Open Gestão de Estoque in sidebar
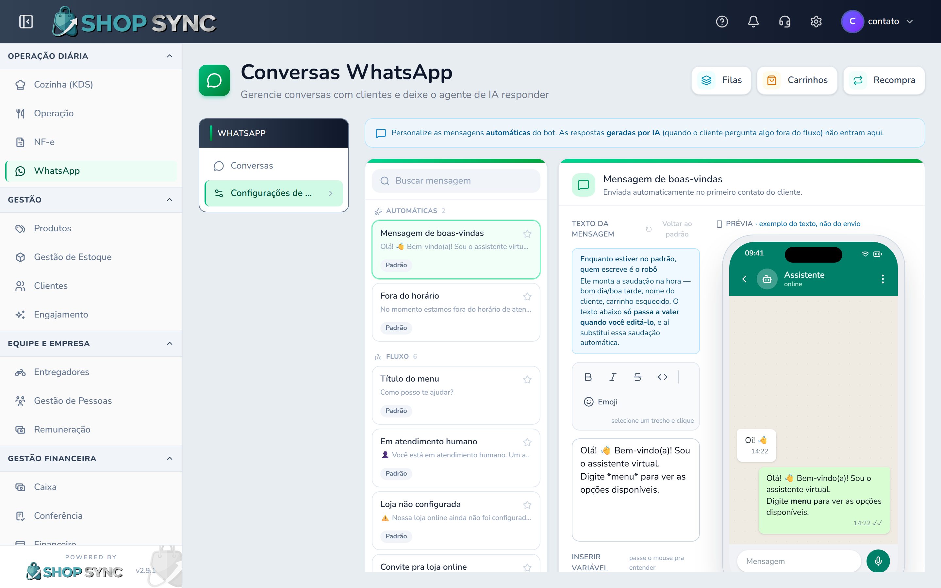Image resolution: width=941 pixels, height=588 pixels. [91, 257]
